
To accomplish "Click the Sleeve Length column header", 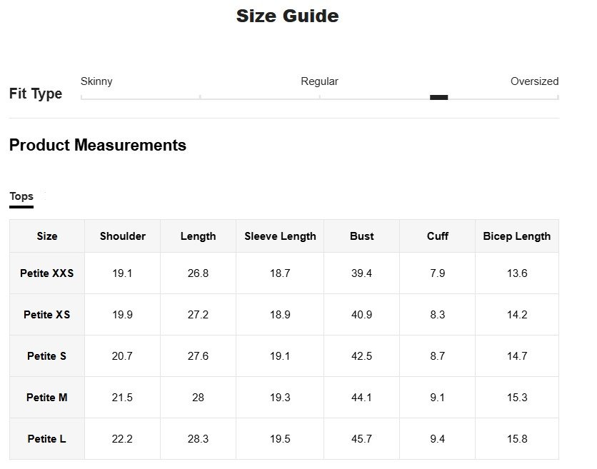I will tap(280, 236).
